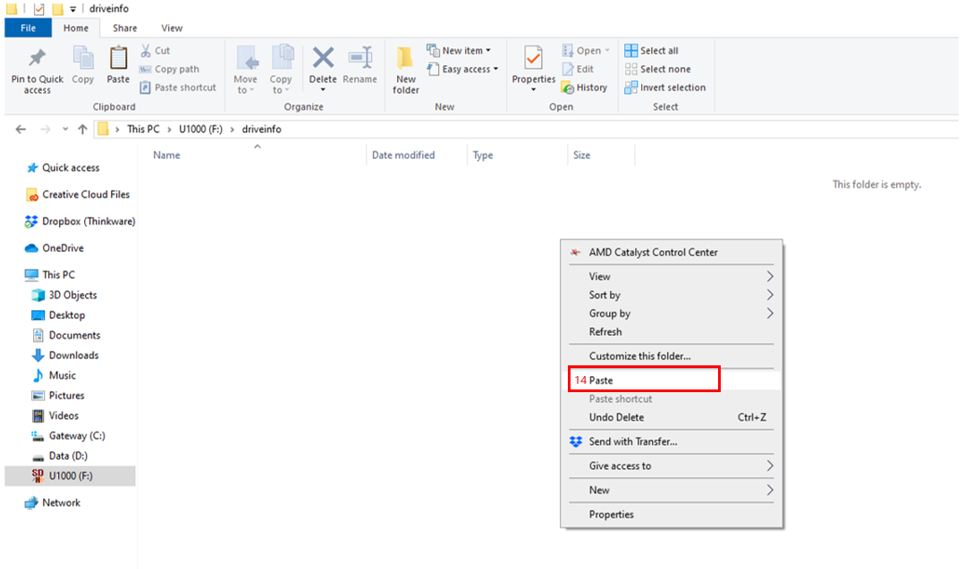This screenshot has height=569, width=964.
Task: Expand the View submenu in context menu
Action: coord(672,277)
